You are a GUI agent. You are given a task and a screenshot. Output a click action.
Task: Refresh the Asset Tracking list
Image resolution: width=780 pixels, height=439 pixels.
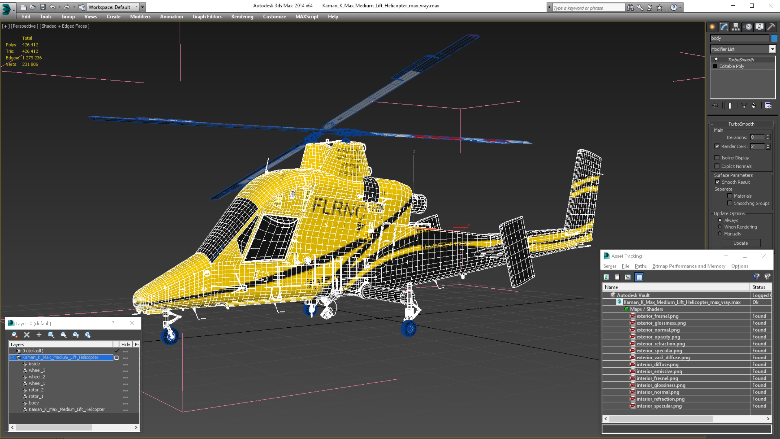[606, 277]
